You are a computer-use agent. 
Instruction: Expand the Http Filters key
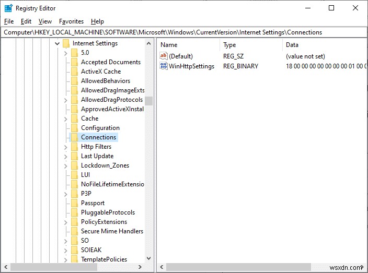66,147
